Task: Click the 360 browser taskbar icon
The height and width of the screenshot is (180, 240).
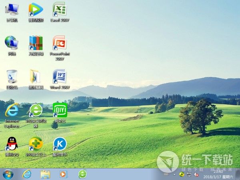Action: point(82,174)
